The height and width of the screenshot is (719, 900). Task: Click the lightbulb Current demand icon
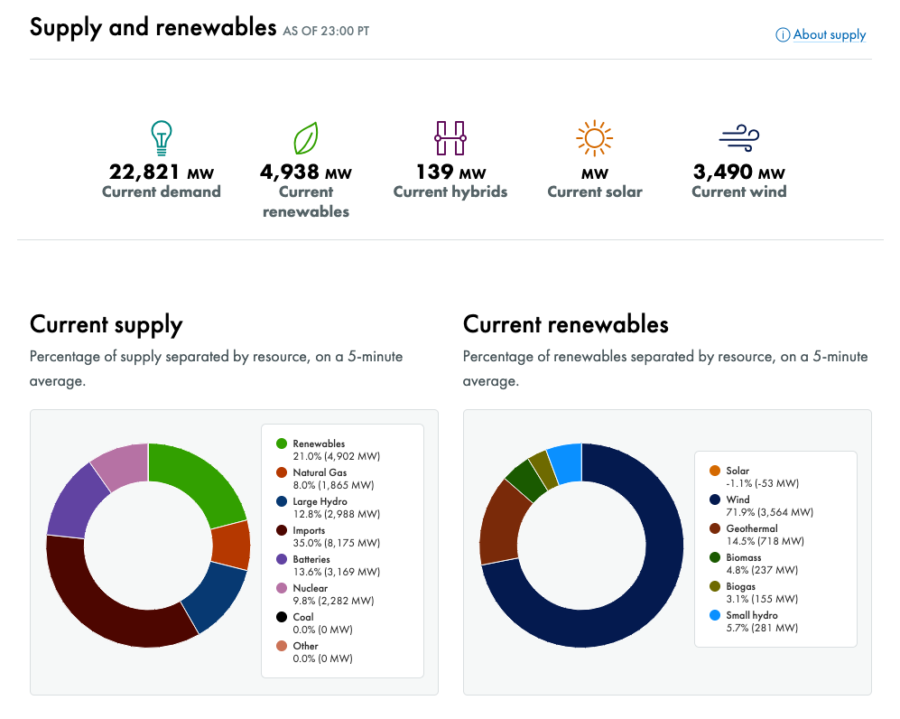point(161,137)
